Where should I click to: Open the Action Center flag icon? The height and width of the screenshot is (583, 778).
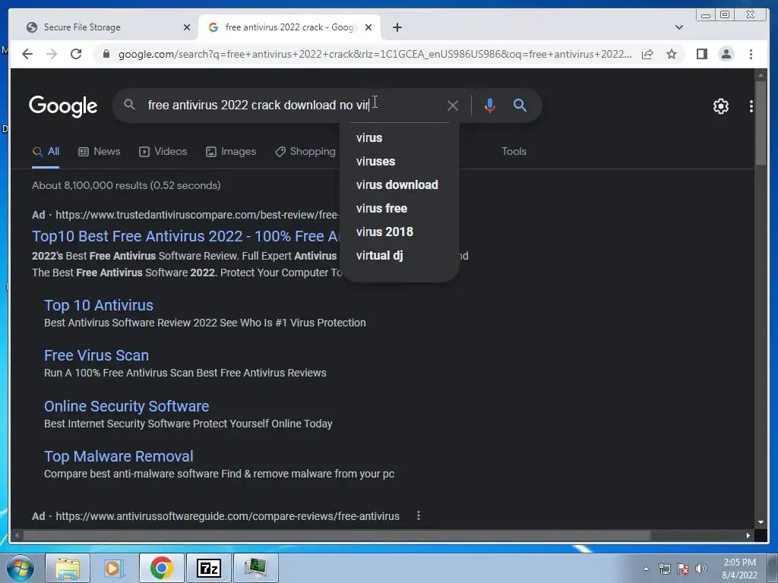(x=682, y=569)
